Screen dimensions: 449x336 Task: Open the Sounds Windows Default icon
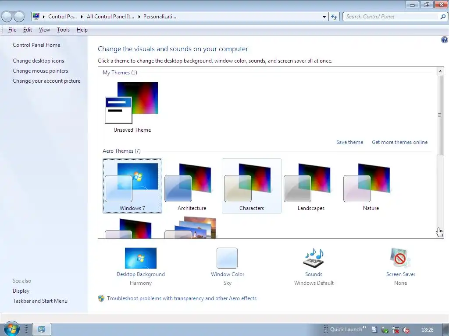click(314, 257)
